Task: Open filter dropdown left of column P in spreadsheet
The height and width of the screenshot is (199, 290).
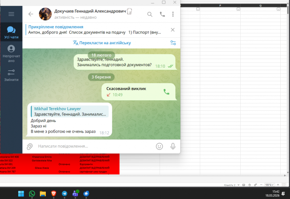Action: pyautogui.click(x=198, y=9)
